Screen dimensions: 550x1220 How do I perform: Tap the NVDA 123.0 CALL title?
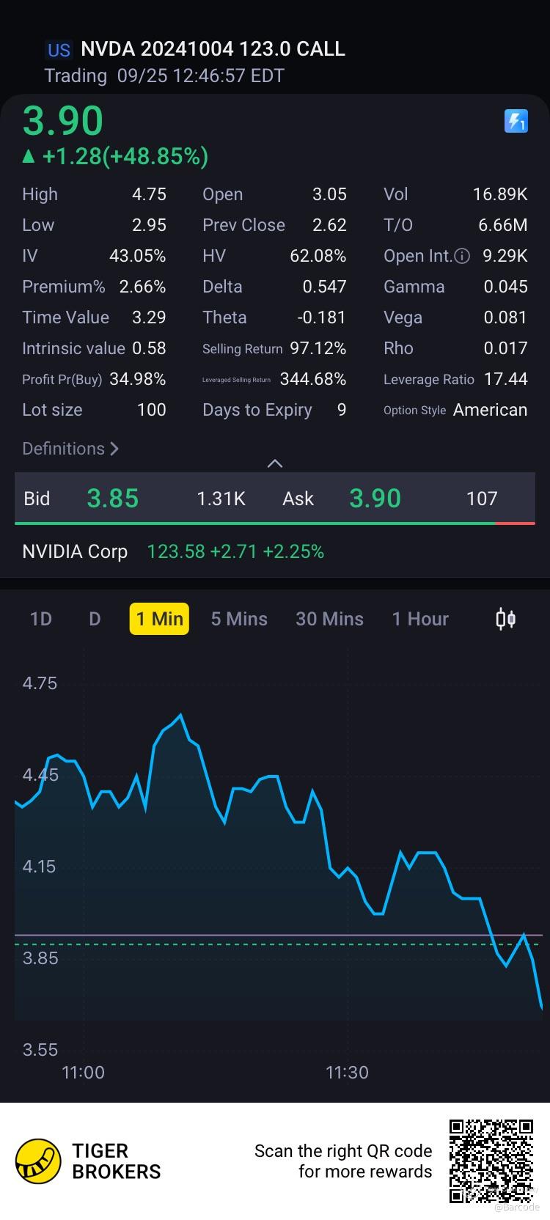click(x=213, y=49)
